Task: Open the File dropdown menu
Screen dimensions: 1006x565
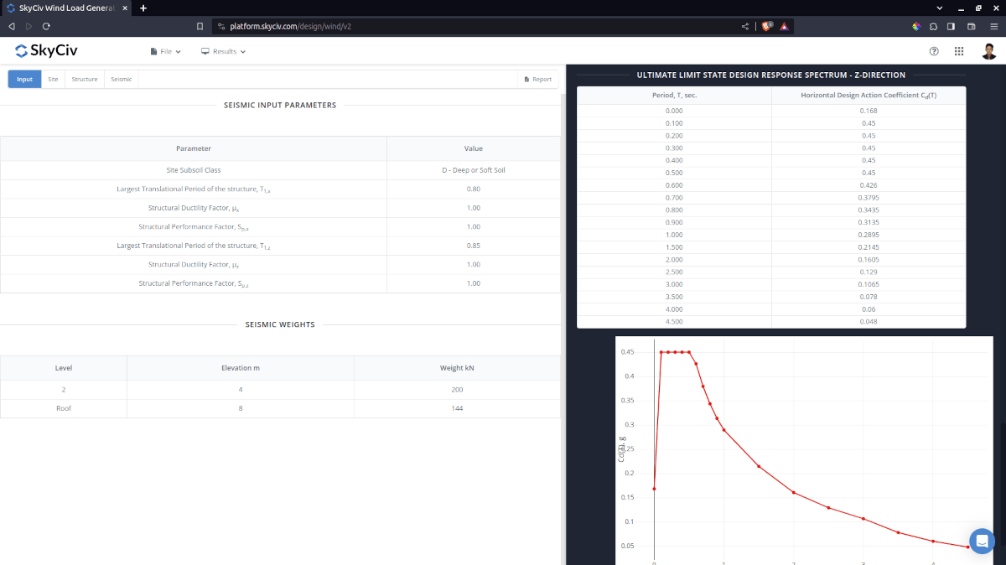Action: pos(164,51)
